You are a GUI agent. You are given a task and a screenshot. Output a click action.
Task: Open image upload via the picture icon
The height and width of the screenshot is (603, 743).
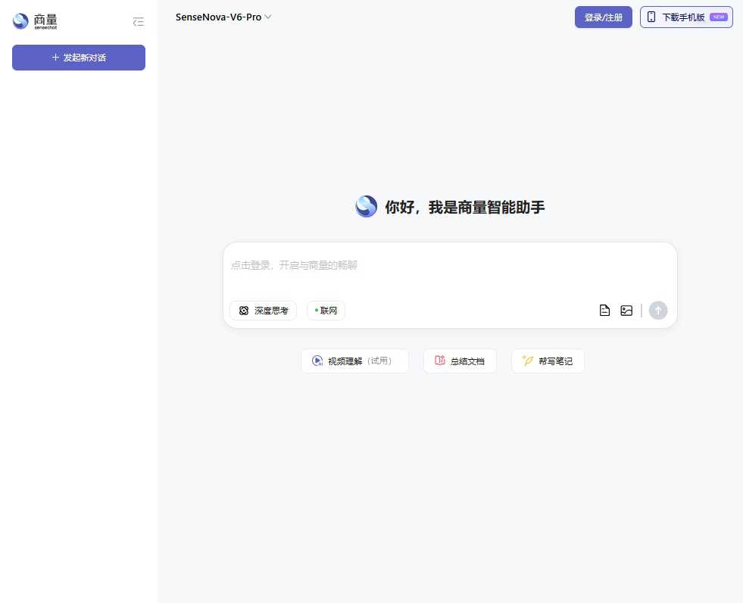coord(626,310)
